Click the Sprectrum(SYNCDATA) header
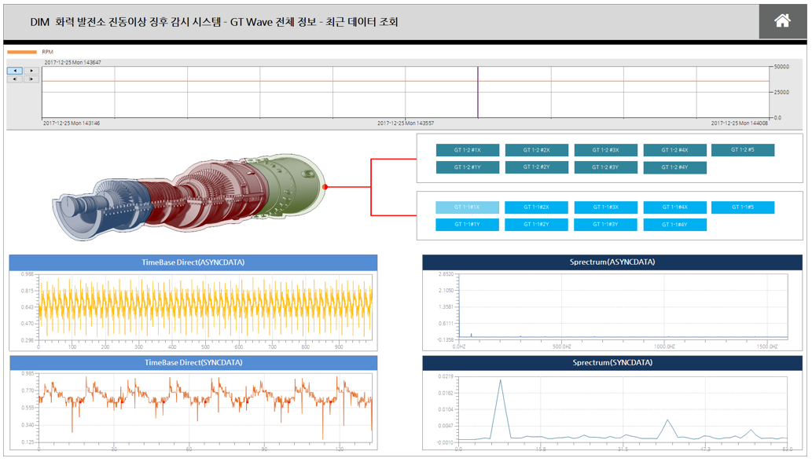Screen dimensions: 812x462 point(612,363)
